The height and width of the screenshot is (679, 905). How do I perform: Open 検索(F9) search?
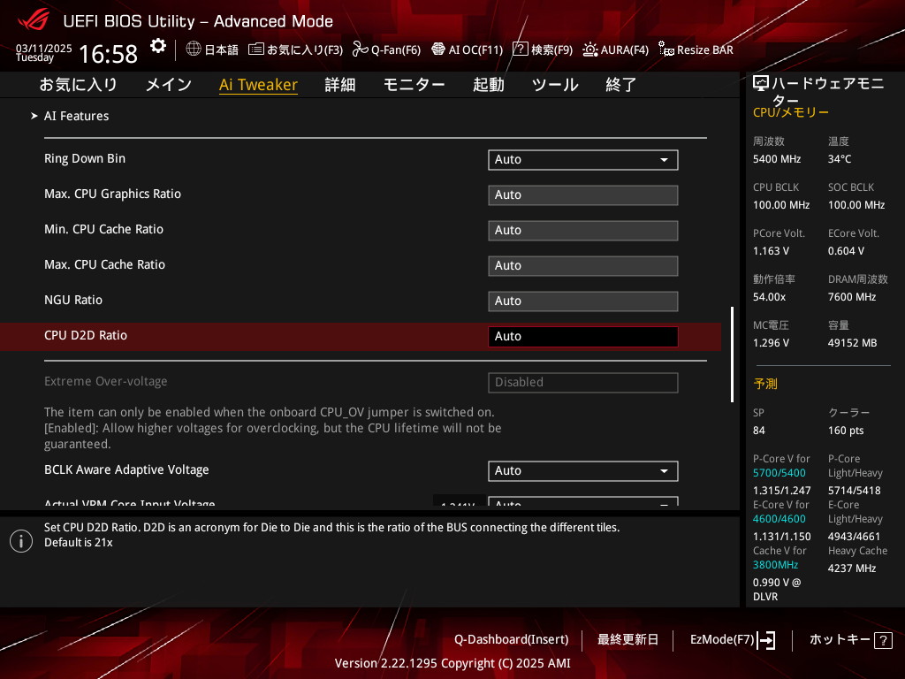point(543,50)
